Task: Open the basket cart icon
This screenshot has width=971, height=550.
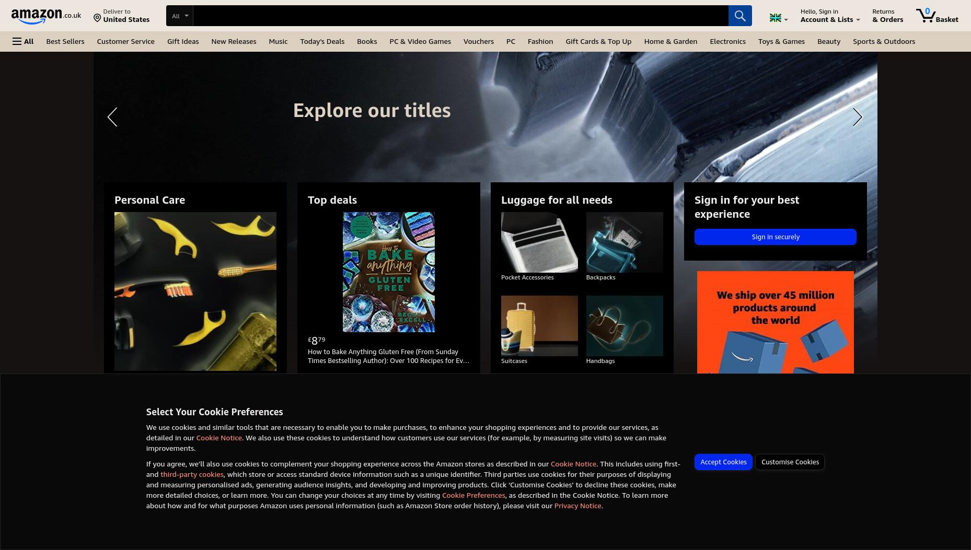Action: coord(937,16)
